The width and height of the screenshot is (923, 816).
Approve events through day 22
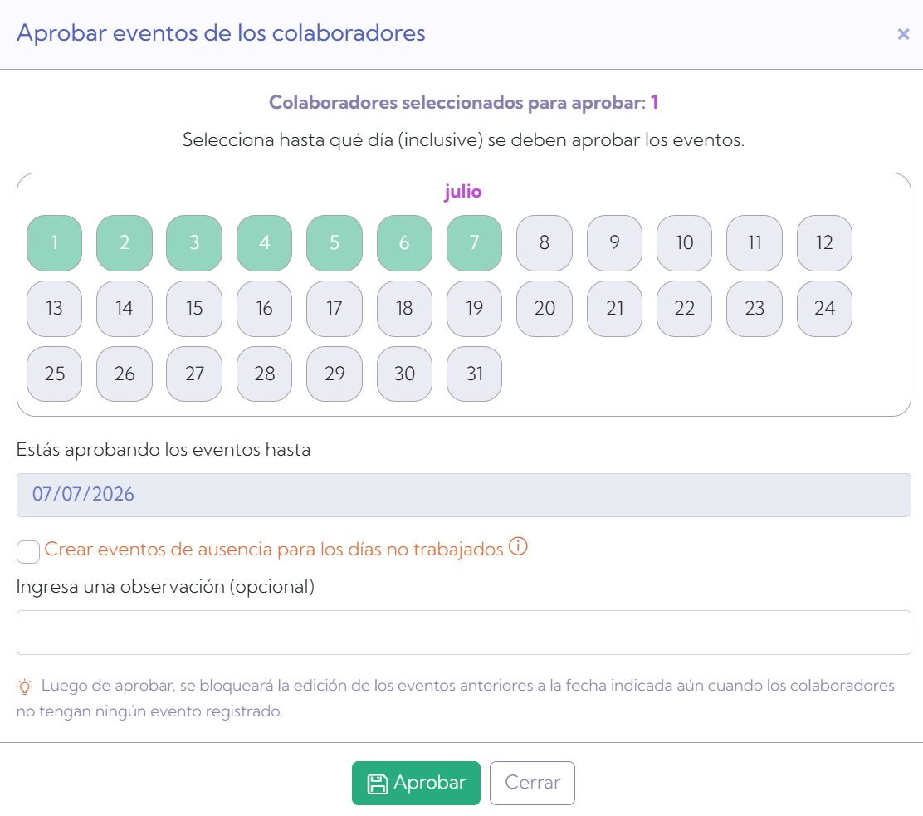point(685,309)
